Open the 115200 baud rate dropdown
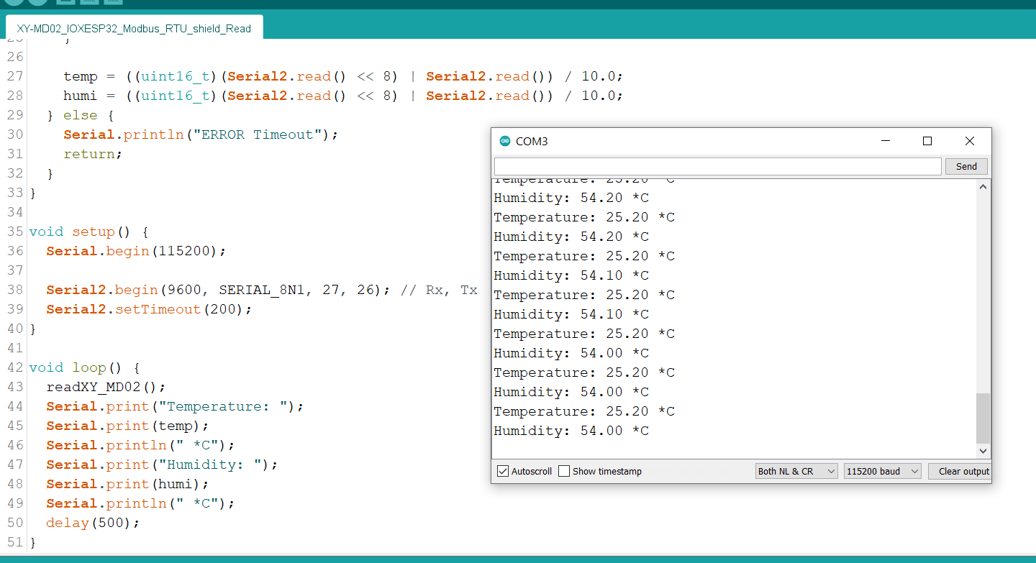1036x563 pixels. [x=882, y=472]
